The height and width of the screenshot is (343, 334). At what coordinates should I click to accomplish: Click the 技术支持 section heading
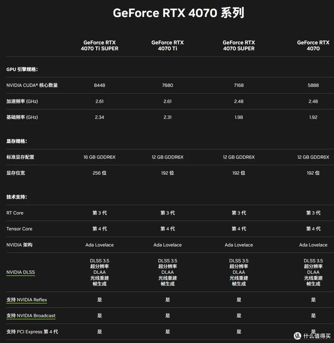17,197
